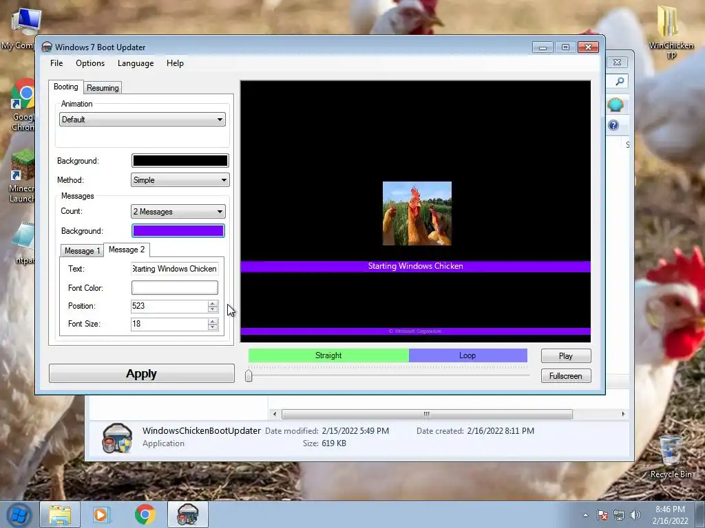Select the Minecraft Launcher desktop shortcut
Viewport: 705px width, 528px height.
pyautogui.click(x=22, y=176)
